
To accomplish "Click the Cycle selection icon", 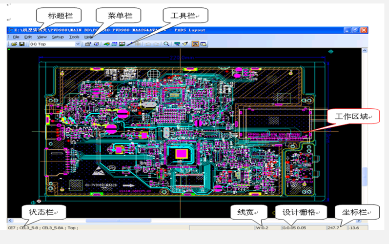I will click(x=96, y=44).
